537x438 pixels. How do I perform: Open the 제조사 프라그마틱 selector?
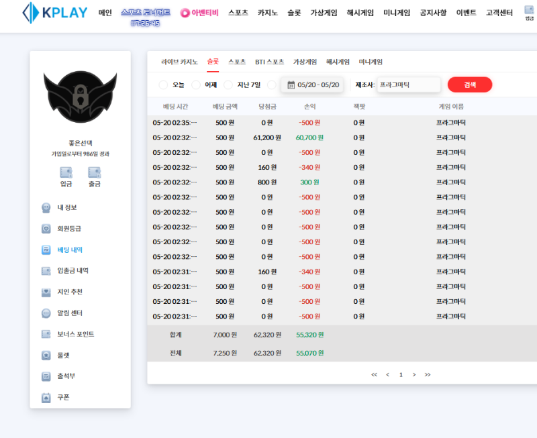(x=409, y=85)
